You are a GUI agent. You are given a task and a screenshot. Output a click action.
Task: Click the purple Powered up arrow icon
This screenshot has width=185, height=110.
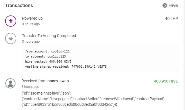coord(11,21)
